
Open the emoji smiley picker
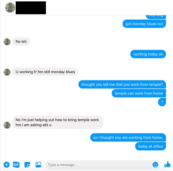155,165
